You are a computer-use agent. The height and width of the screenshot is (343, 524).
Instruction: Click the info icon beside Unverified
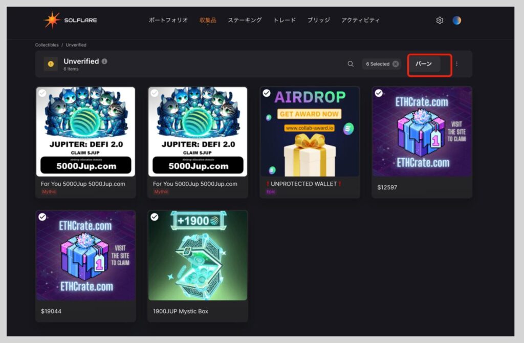pyautogui.click(x=104, y=61)
